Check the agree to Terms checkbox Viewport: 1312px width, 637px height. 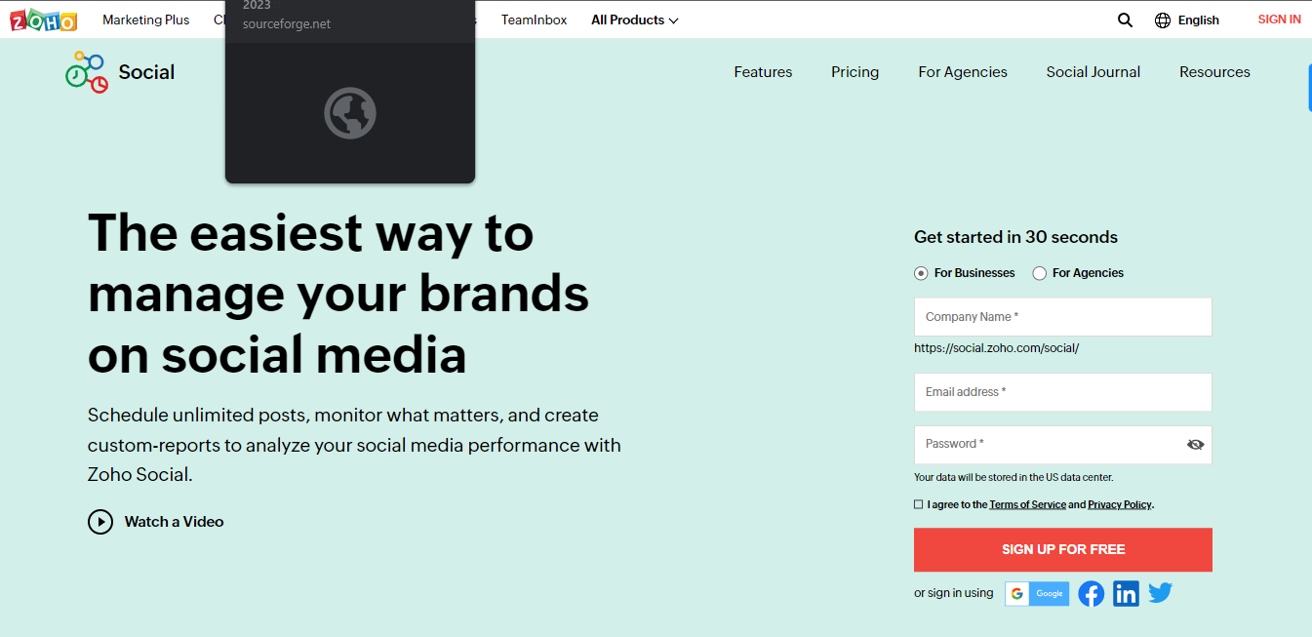(x=918, y=504)
